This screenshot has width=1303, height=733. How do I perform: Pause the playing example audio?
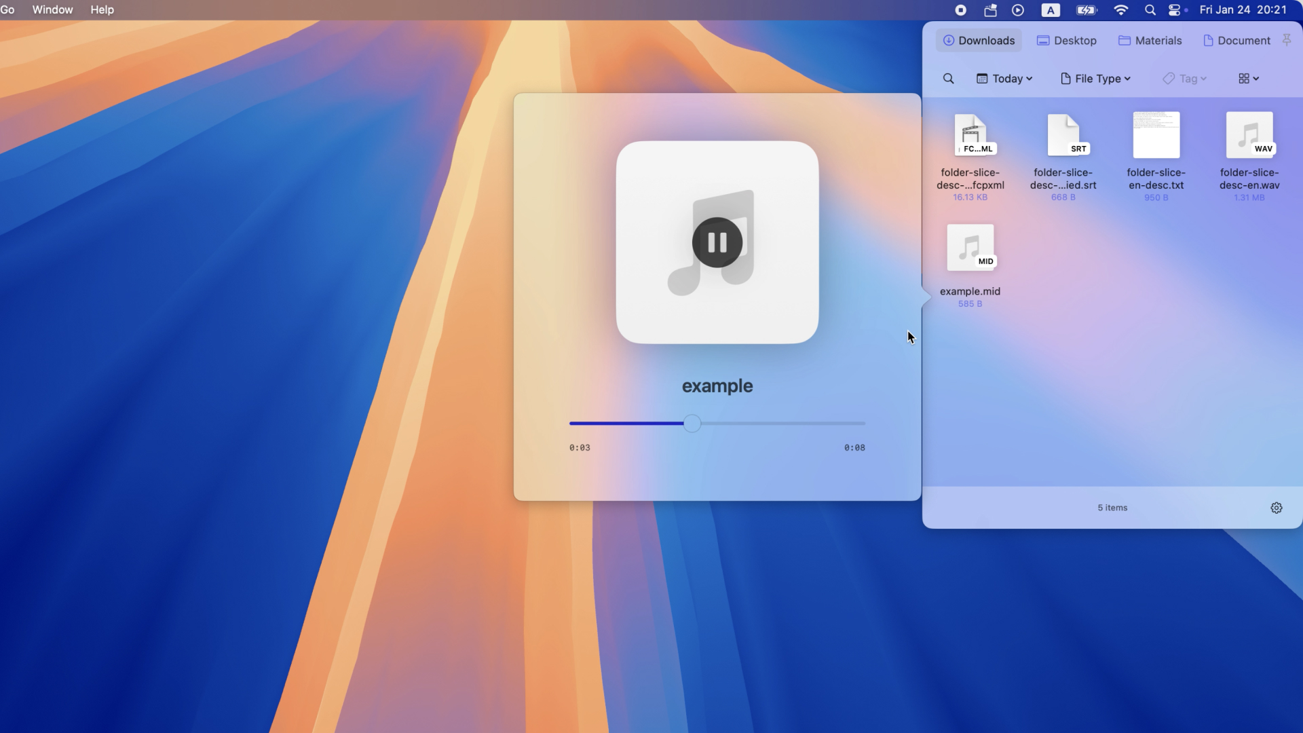717,242
